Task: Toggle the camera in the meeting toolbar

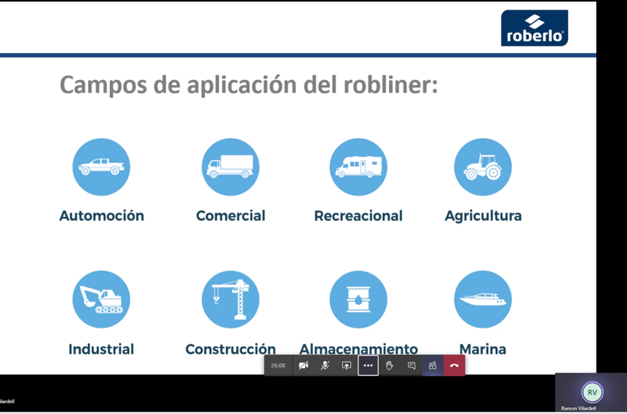Action: click(x=304, y=365)
